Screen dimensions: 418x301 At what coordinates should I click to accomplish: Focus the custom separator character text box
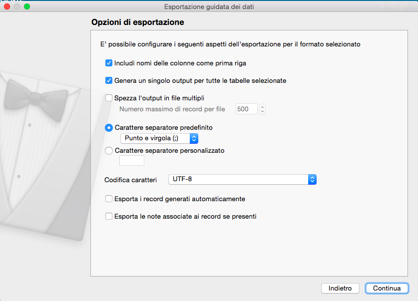coord(132,161)
